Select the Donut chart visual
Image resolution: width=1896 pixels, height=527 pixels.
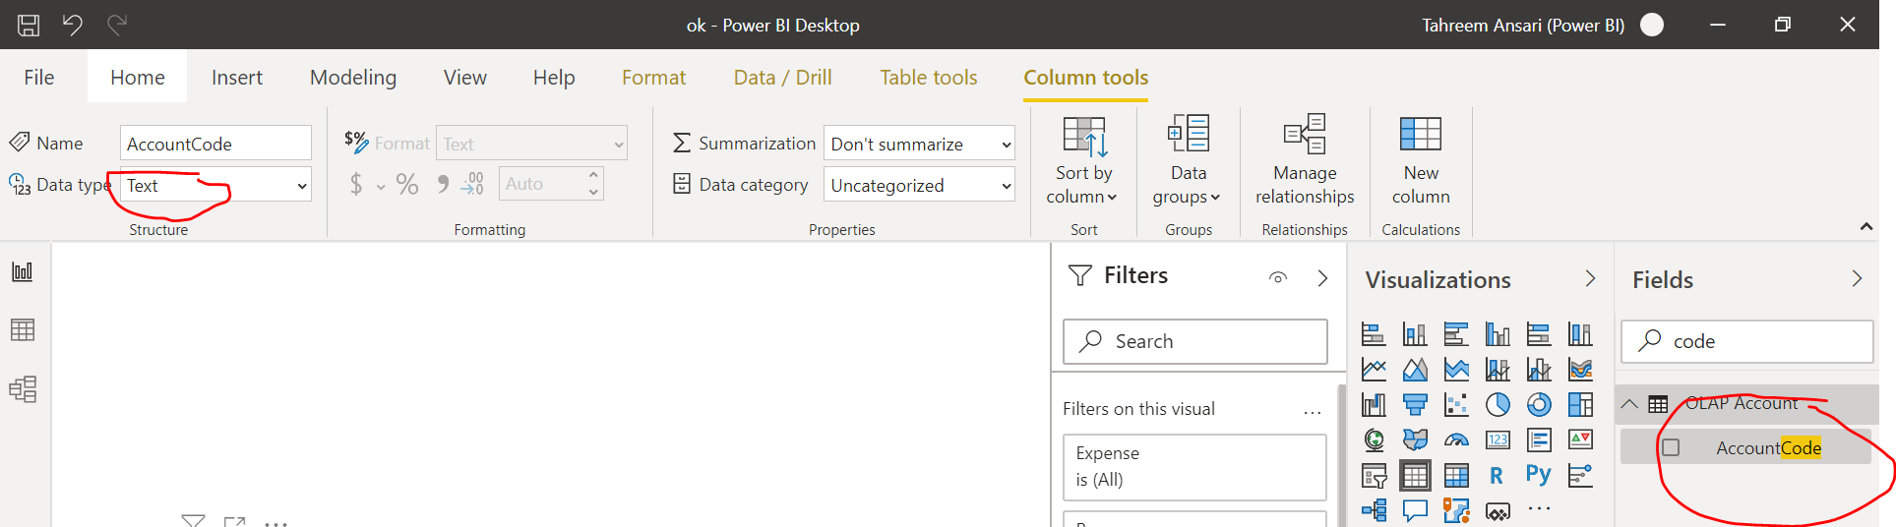[x=1539, y=405]
